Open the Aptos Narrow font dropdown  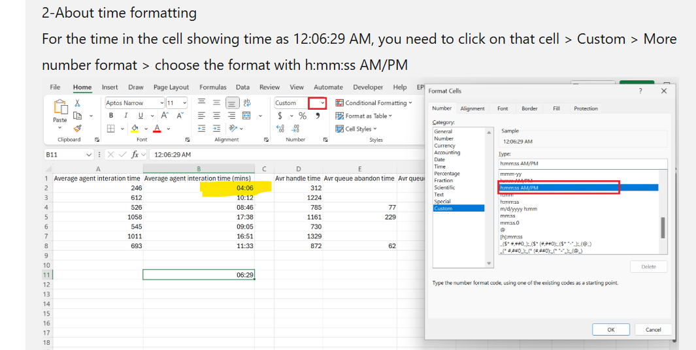[x=162, y=103]
